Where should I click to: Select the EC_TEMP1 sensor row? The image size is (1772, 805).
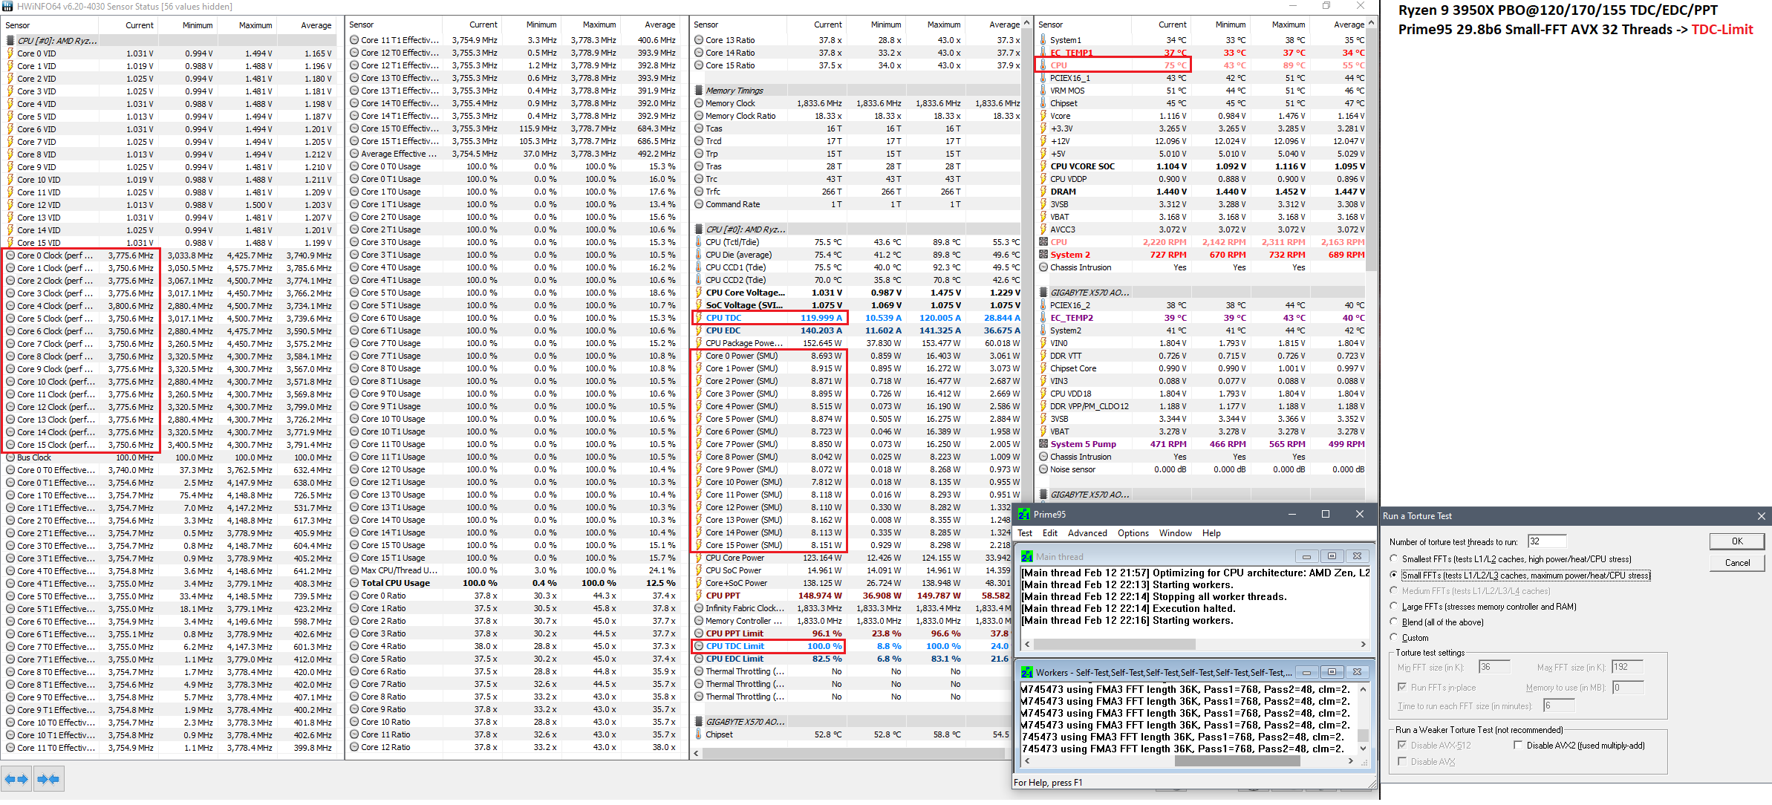click(x=1202, y=53)
